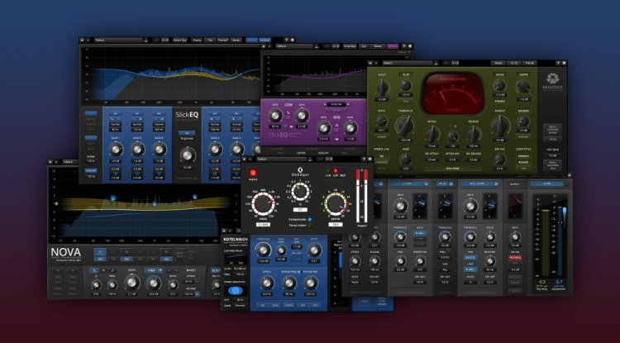Click the red gain reduction VU meter in Molot

point(453,93)
